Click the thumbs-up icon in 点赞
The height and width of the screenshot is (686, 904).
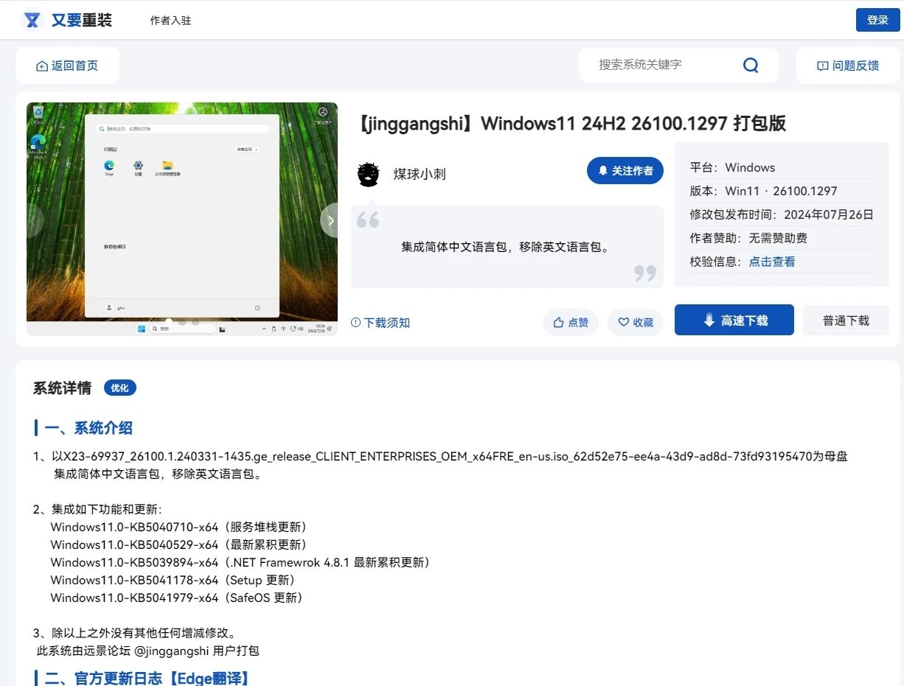tap(558, 322)
